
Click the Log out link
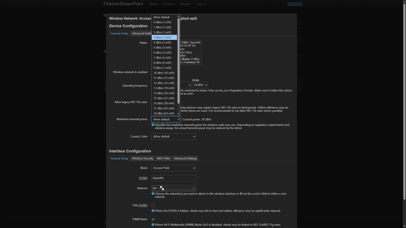pyautogui.click(x=201, y=4)
